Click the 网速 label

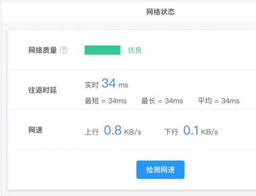pos(35,130)
